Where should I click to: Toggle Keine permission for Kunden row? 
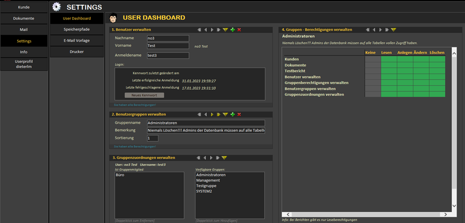[x=372, y=59]
